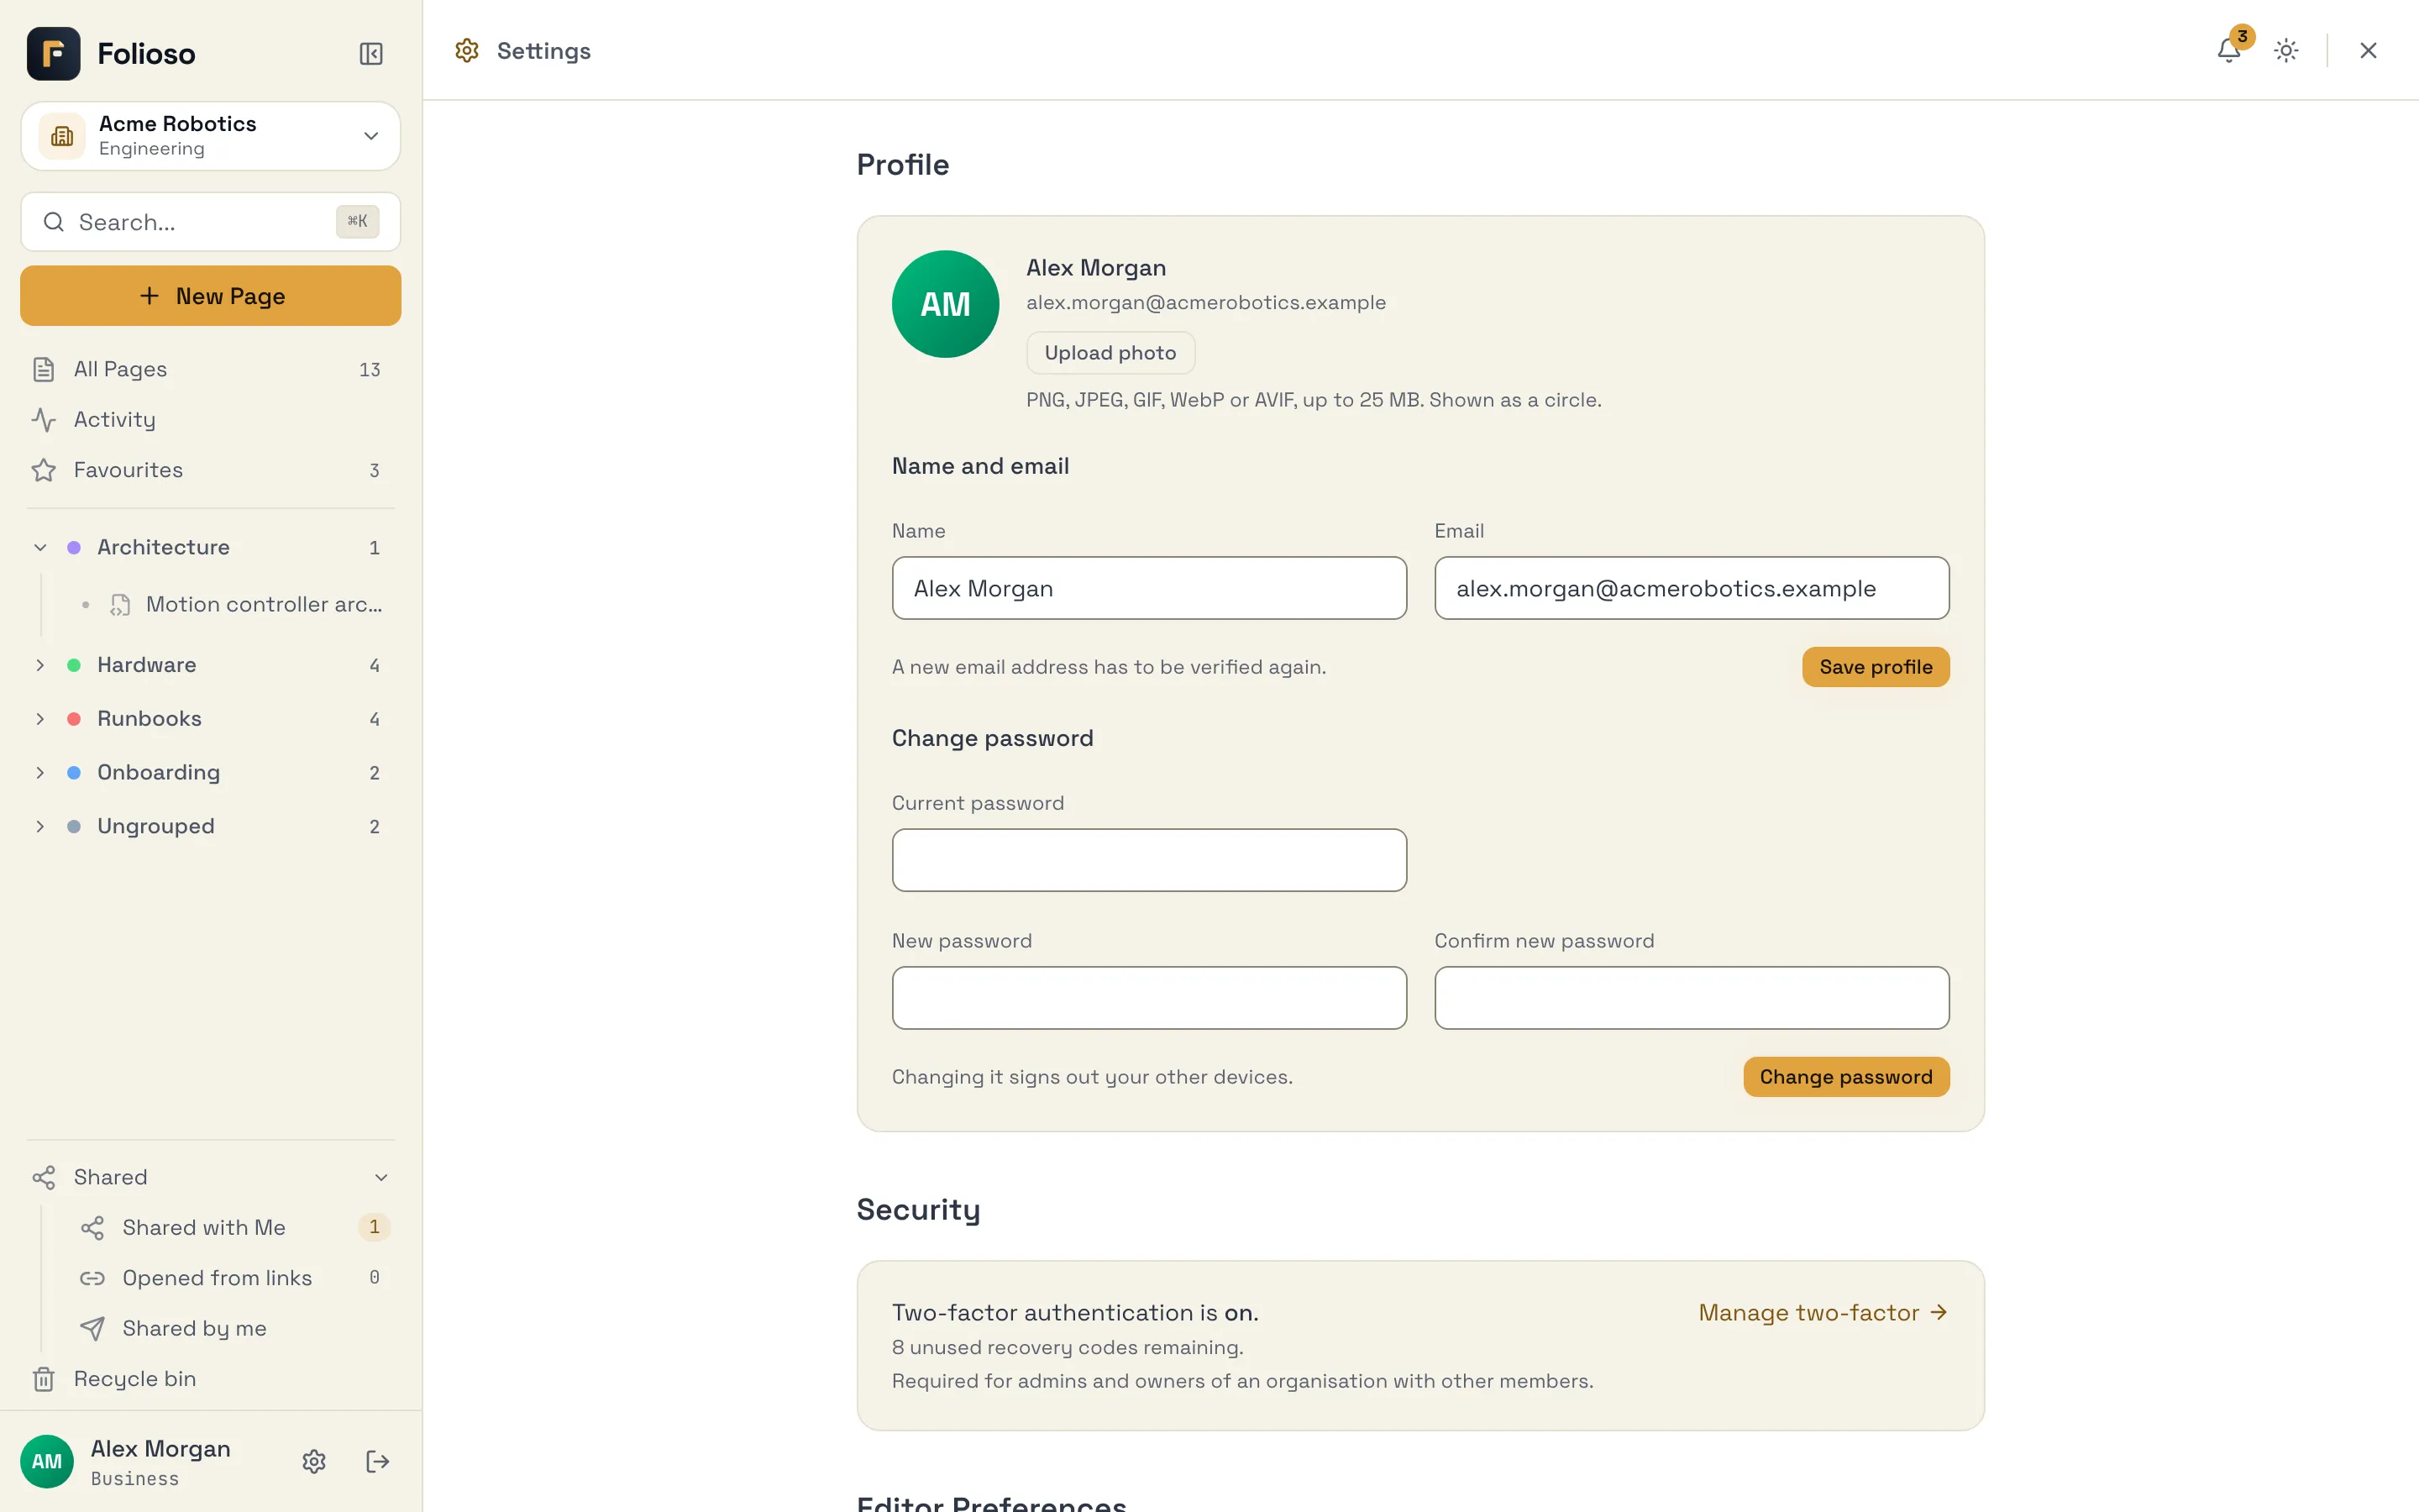Click the Change password button
The width and height of the screenshot is (2419, 1512).
pyautogui.click(x=1845, y=1077)
